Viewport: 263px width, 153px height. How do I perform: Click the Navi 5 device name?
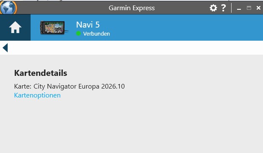tap(88, 25)
